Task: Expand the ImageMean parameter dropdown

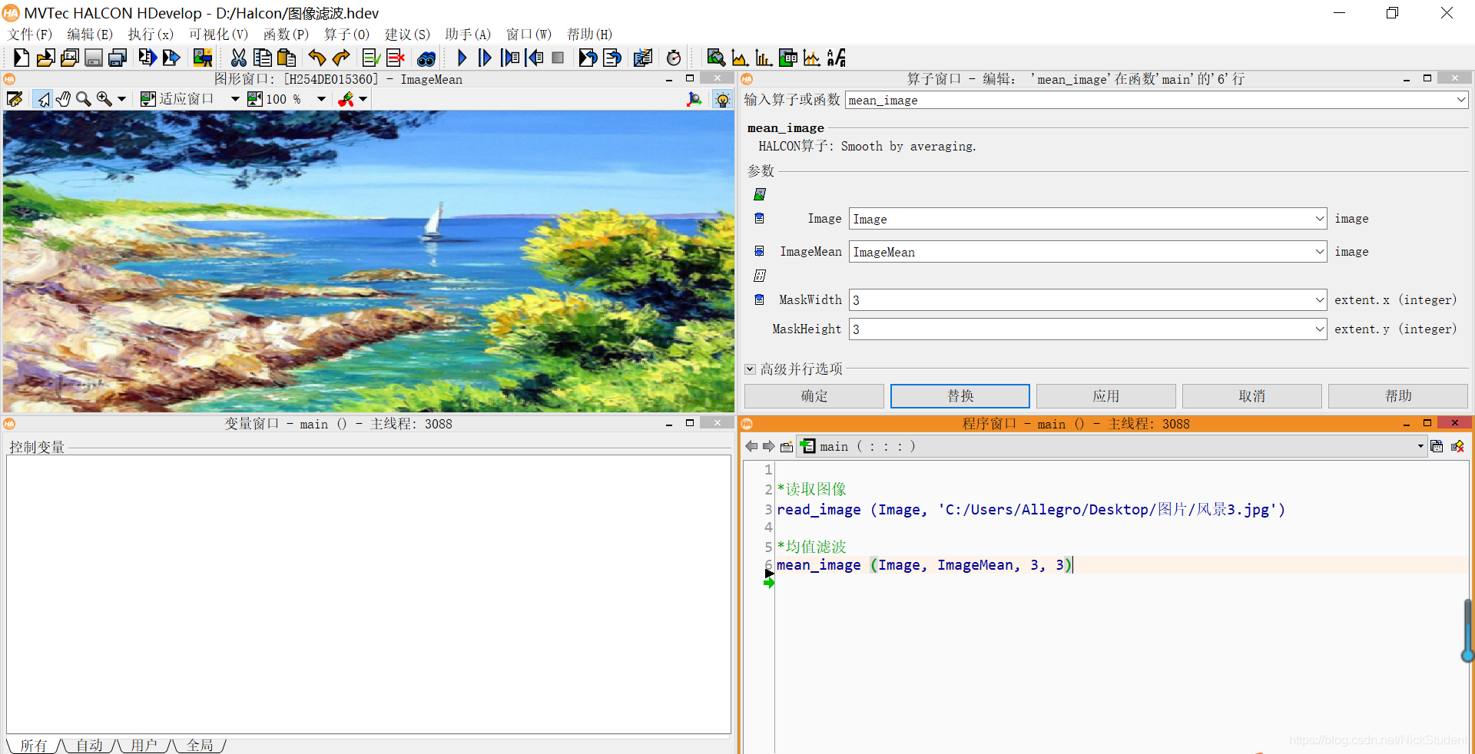Action: coord(1319,252)
